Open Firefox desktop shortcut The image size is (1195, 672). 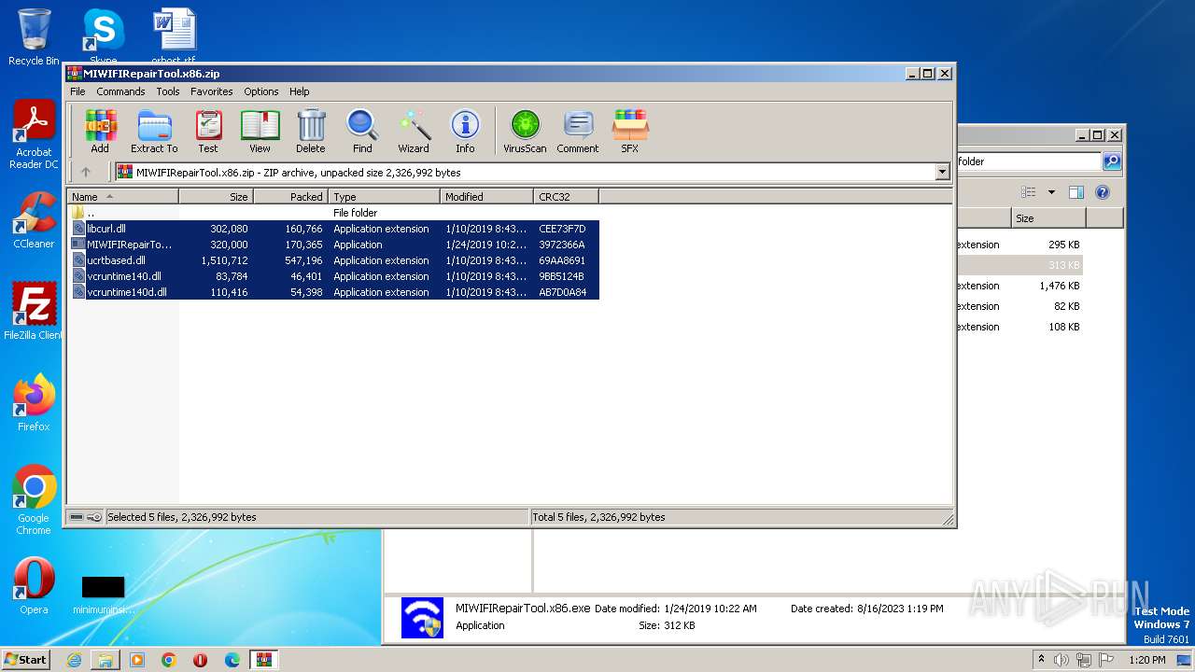click(x=34, y=403)
